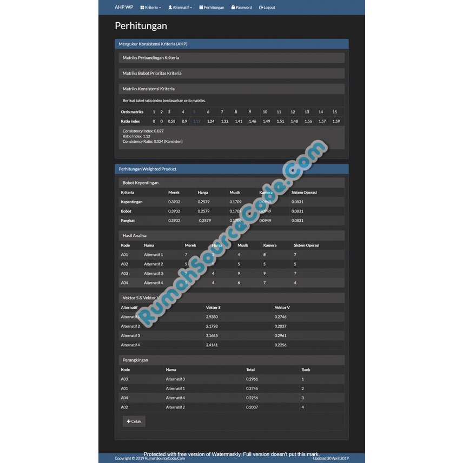
Task: Click the Vektor S value 2.9380
Action: [211, 317]
